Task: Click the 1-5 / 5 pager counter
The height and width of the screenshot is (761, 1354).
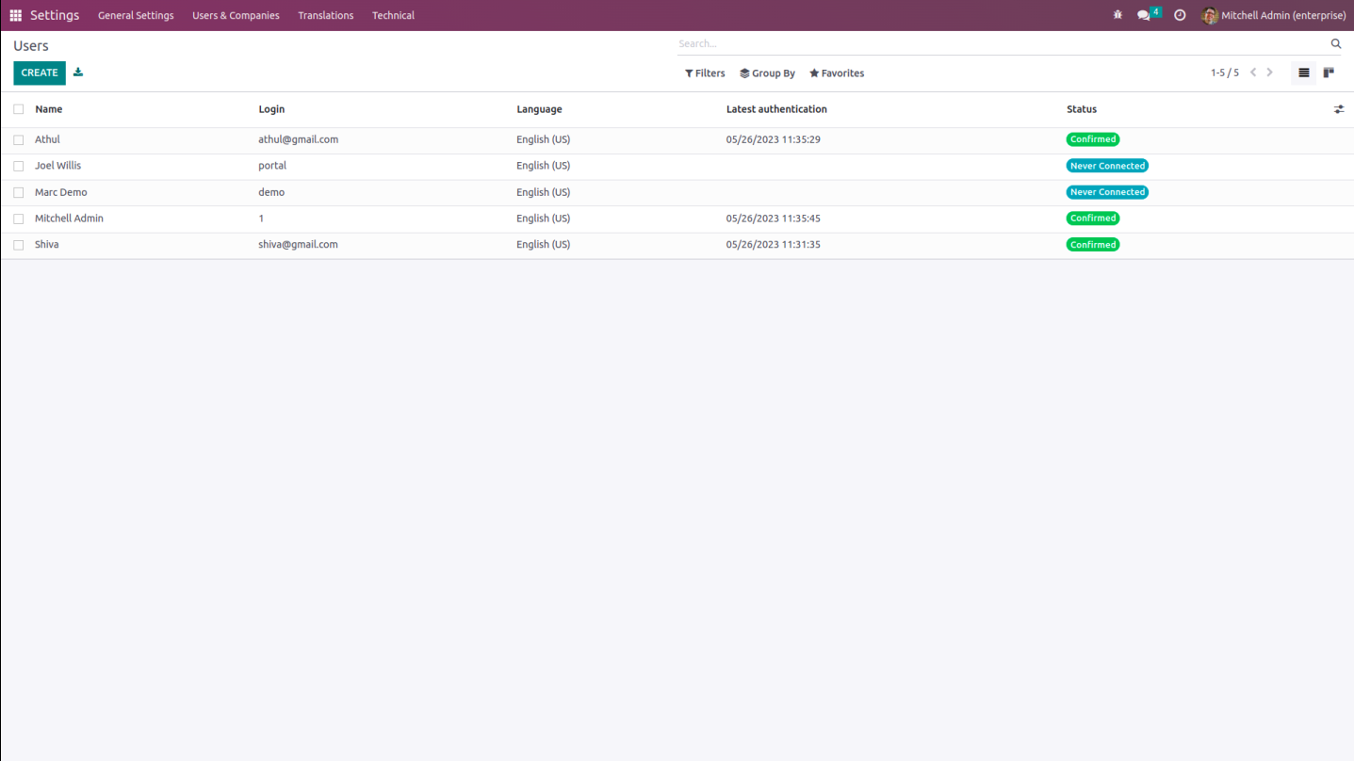Action: [x=1225, y=73]
